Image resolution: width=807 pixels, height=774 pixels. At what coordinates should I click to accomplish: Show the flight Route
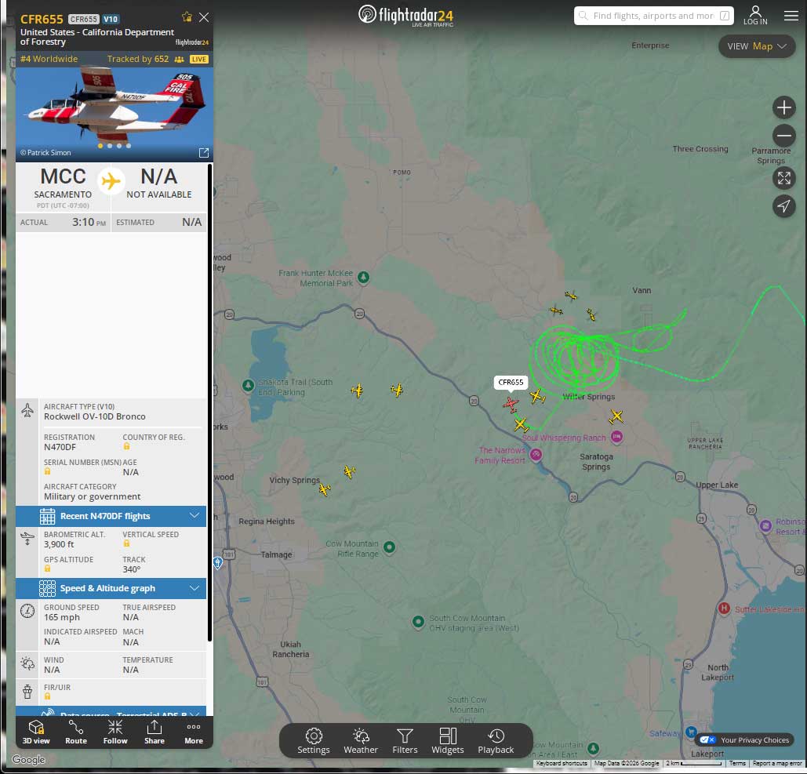[x=75, y=732]
